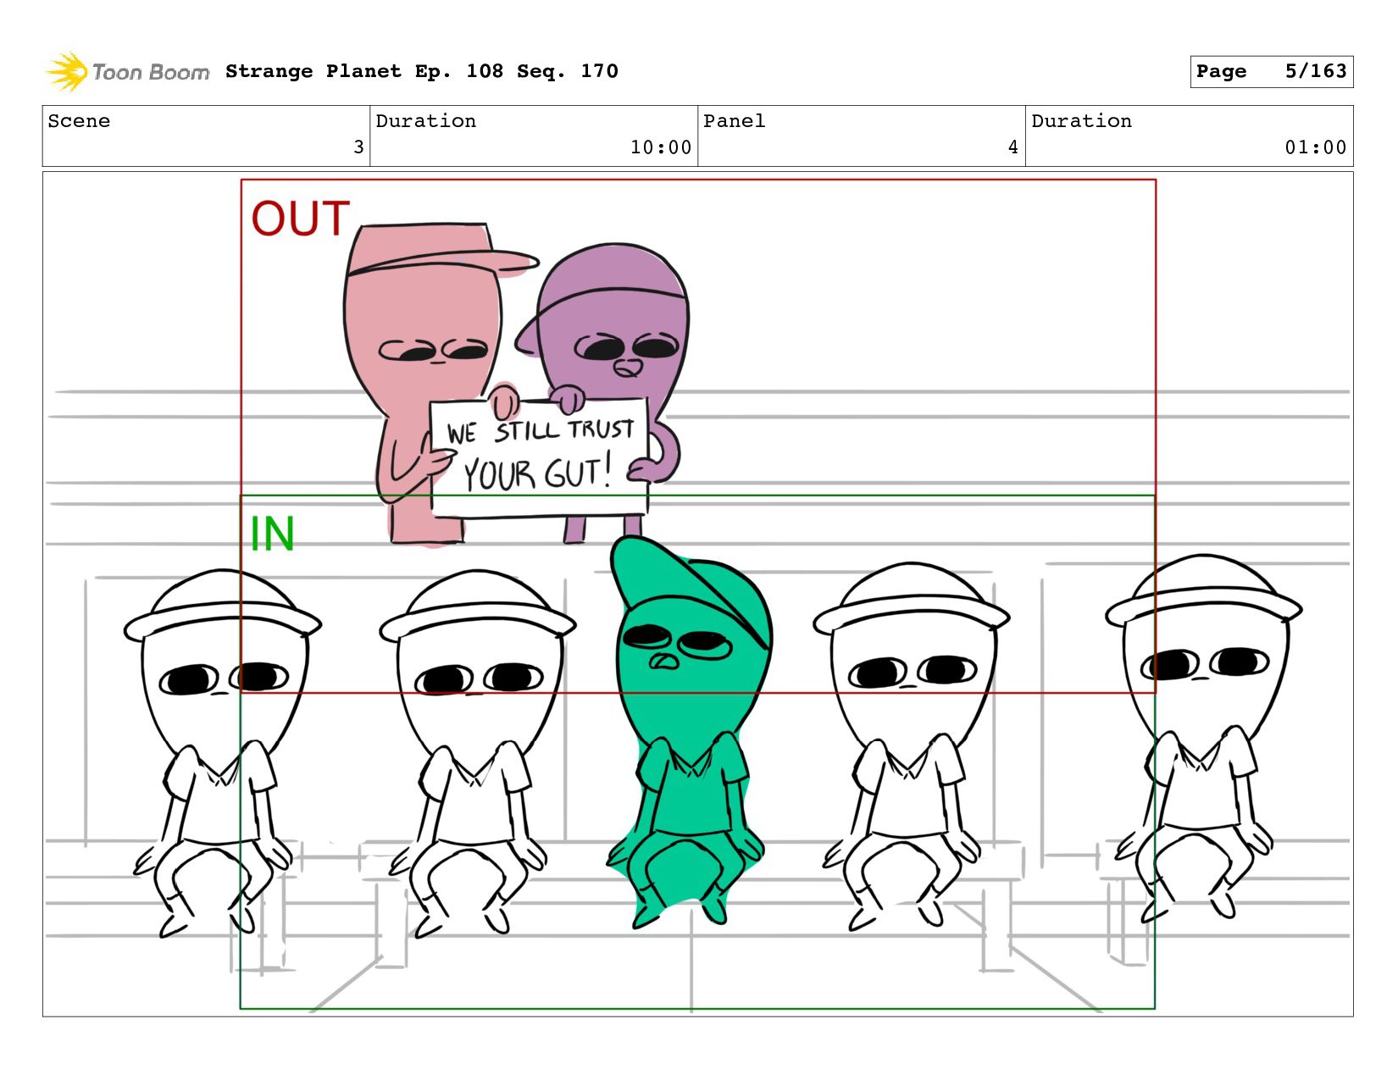Click the Duration label beside Panel
Screen dimensions: 1398x1080
point(1082,121)
